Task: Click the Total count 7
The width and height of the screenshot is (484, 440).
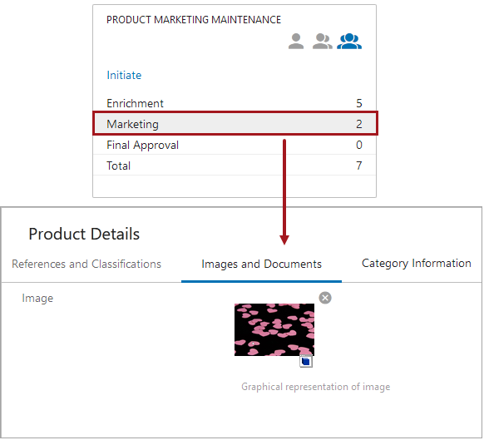Action: (x=359, y=166)
